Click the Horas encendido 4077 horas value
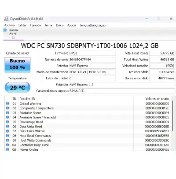The width and height of the screenshot is (176, 179). point(162,78)
